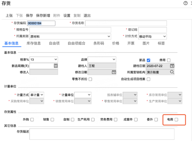Click search magnifier in 所属营销机构 field
The image size is (192, 141).
coord(172,72)
